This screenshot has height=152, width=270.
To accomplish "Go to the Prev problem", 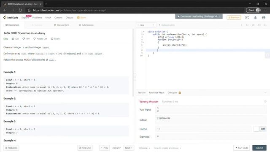I will point(104,148).
